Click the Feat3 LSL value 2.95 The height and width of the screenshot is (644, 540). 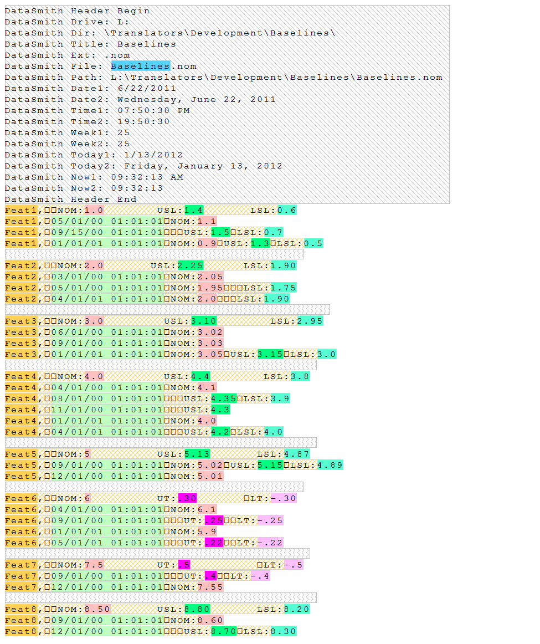pos(310,321)
